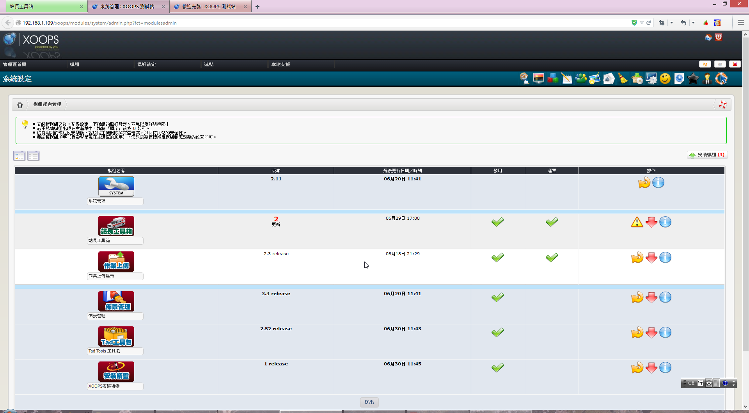The width and height of the screenshot is (749, 413).
Task: Open the users businessman icon
Action: tap(707, 79)
